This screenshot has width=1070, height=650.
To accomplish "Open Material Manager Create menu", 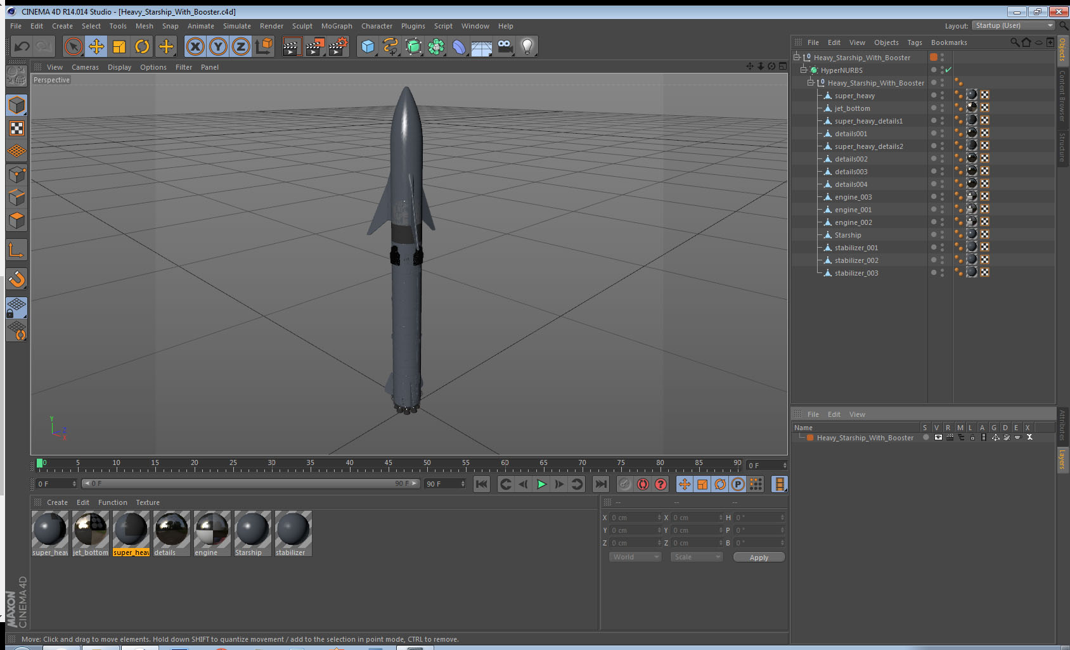I will coord(57,502).
